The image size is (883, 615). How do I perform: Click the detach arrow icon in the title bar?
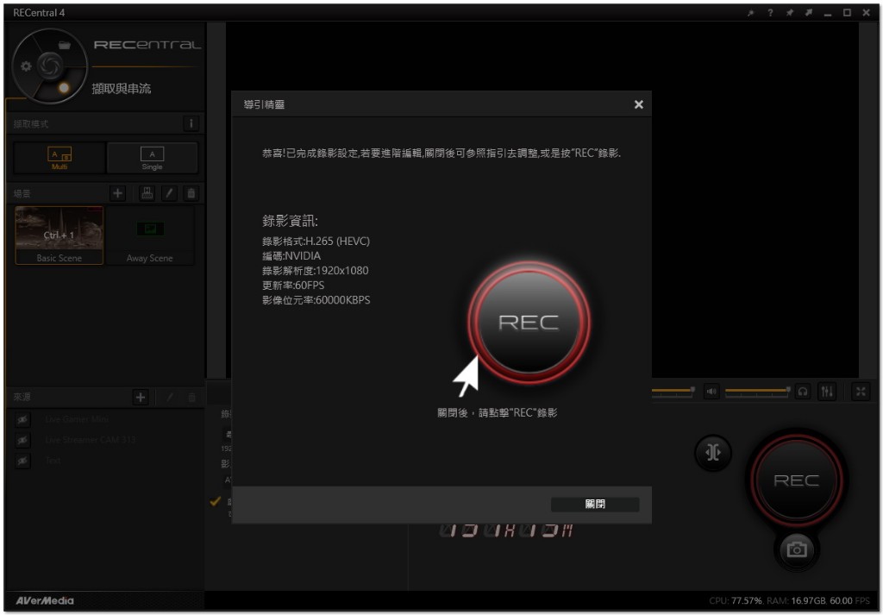(x=809, y=12)
